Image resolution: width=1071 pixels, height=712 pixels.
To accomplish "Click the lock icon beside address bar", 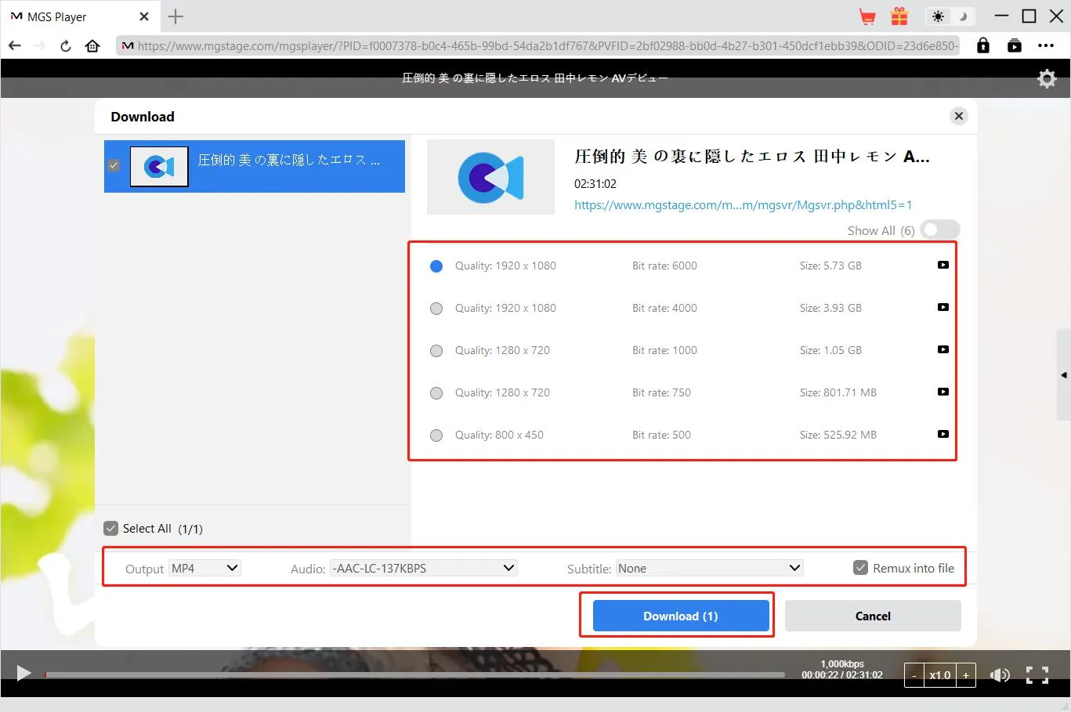I will pyautogui.click(x=982, y=45).
